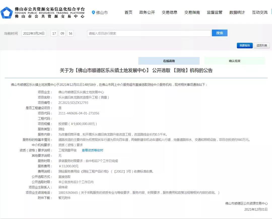Select the 确认结束 tab
The image size is (272, 219).
coord(234,61)
